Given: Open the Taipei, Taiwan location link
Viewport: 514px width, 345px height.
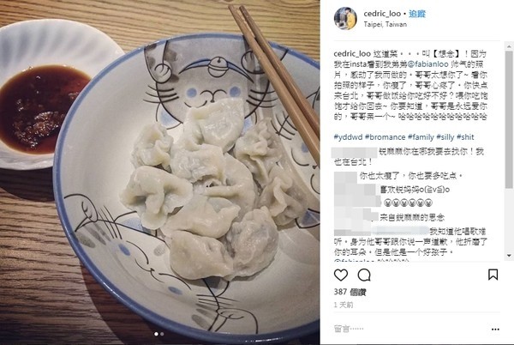Looking at the screenshot, I should click(x=385, y=24).
